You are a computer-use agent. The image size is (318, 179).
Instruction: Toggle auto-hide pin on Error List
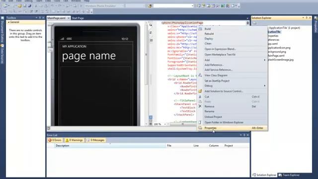(x=244, y=135)
